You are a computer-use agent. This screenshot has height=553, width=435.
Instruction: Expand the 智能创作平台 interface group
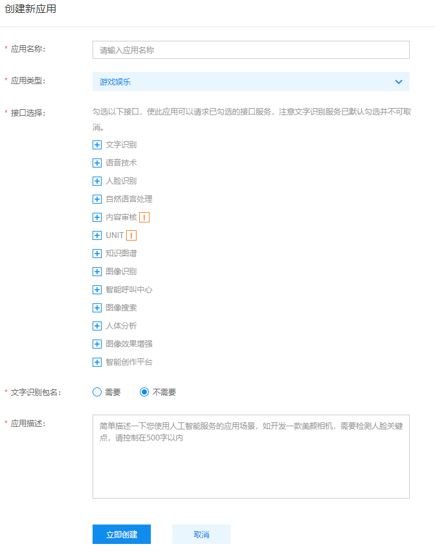pyautogui.click(x=97, y=362)
